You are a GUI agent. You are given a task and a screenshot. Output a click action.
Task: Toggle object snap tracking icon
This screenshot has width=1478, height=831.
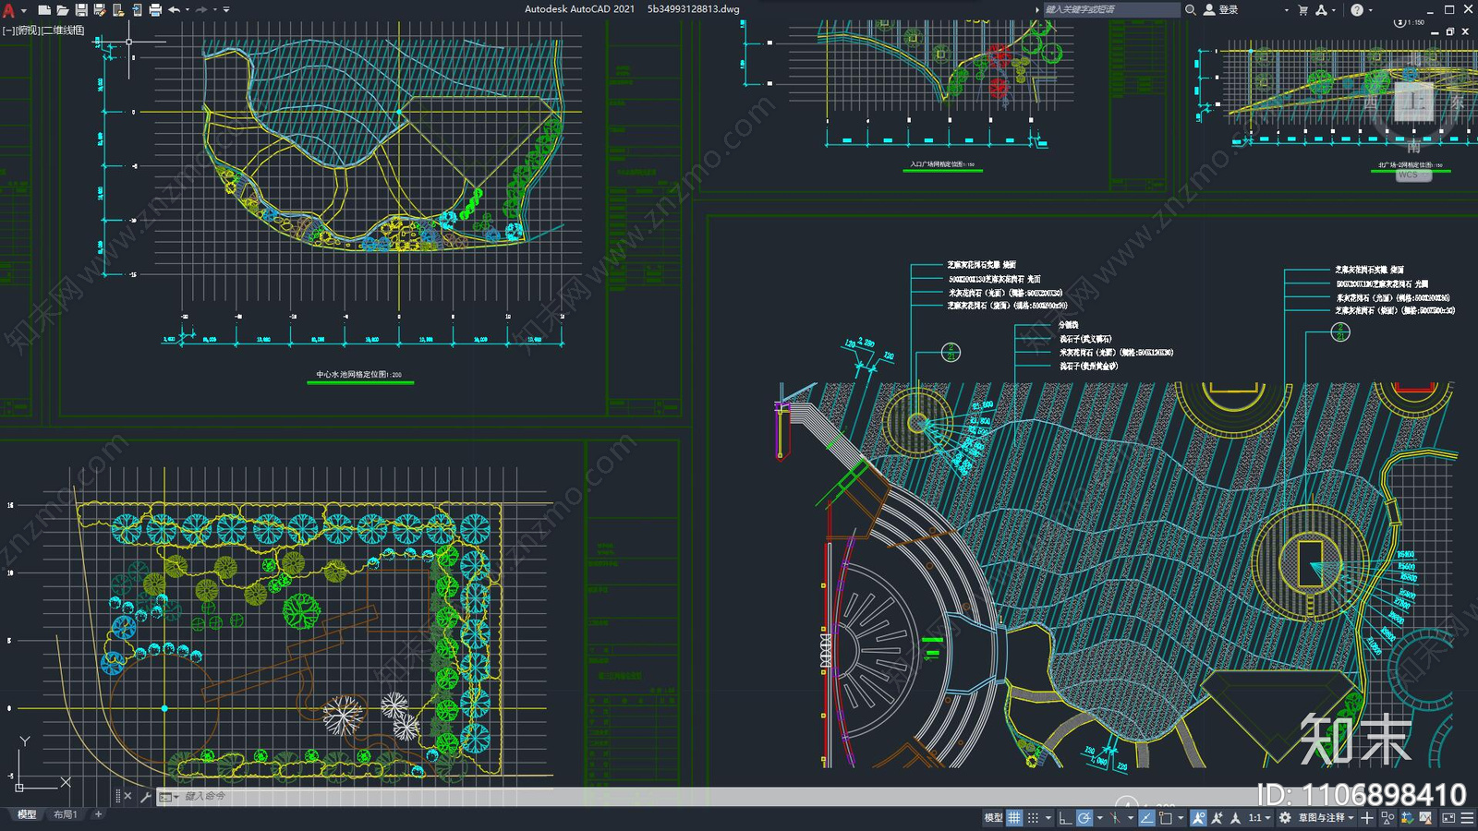pos(1146,818)
